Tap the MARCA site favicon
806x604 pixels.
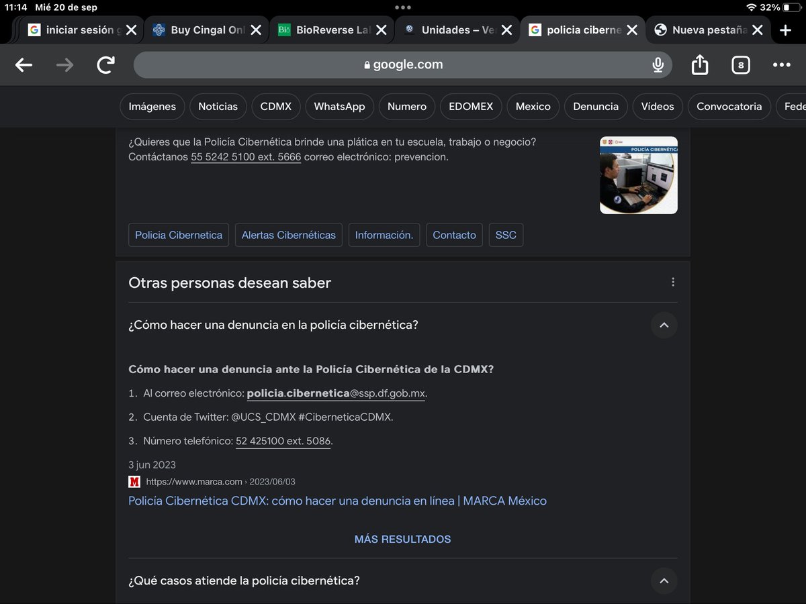(134, 482)
